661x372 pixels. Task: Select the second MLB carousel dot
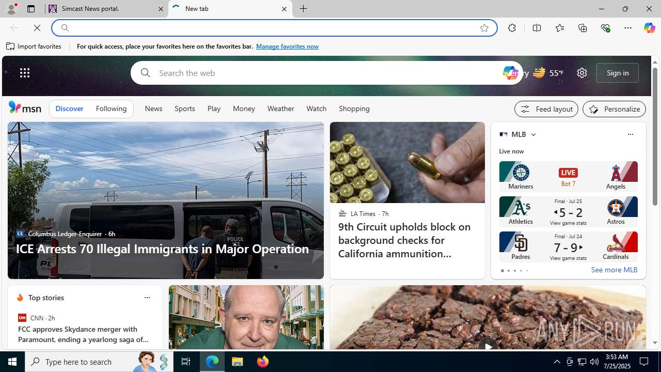point(508,271)
